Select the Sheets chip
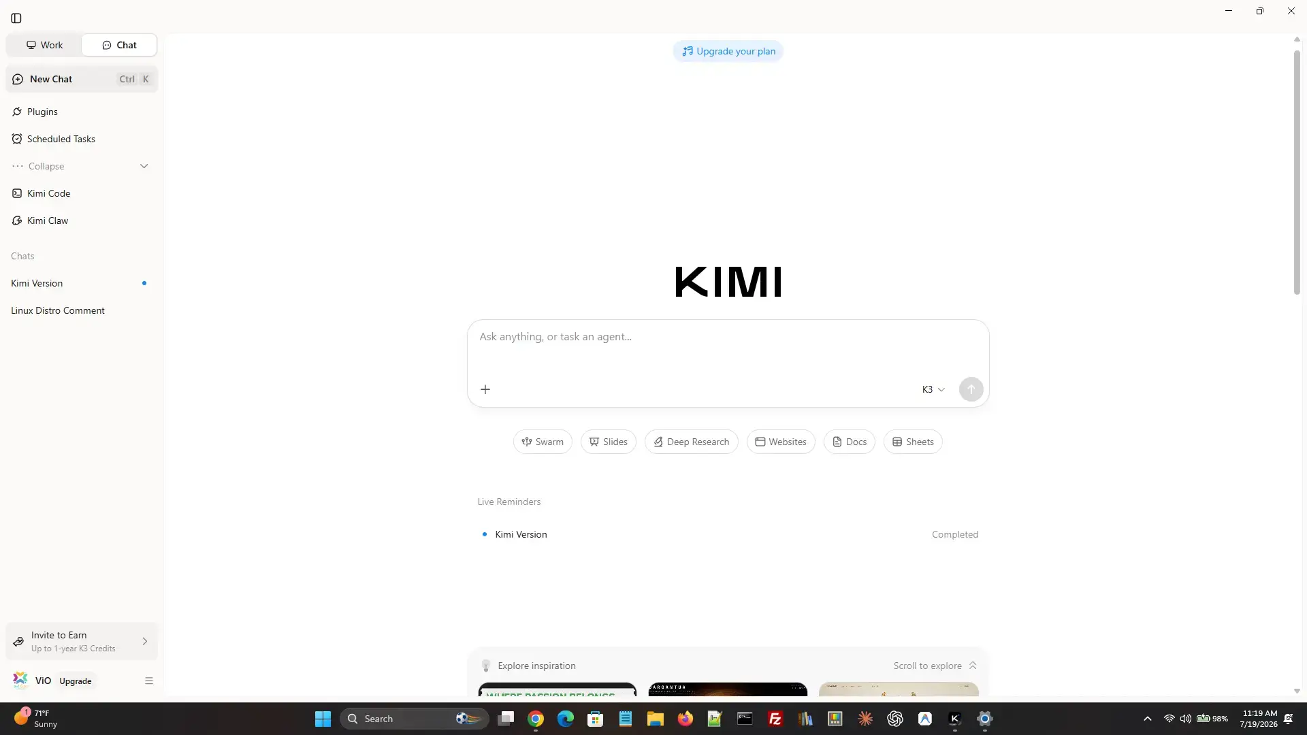The width and height of the screenshot is (1307, 735). click(x=913, y=442)
